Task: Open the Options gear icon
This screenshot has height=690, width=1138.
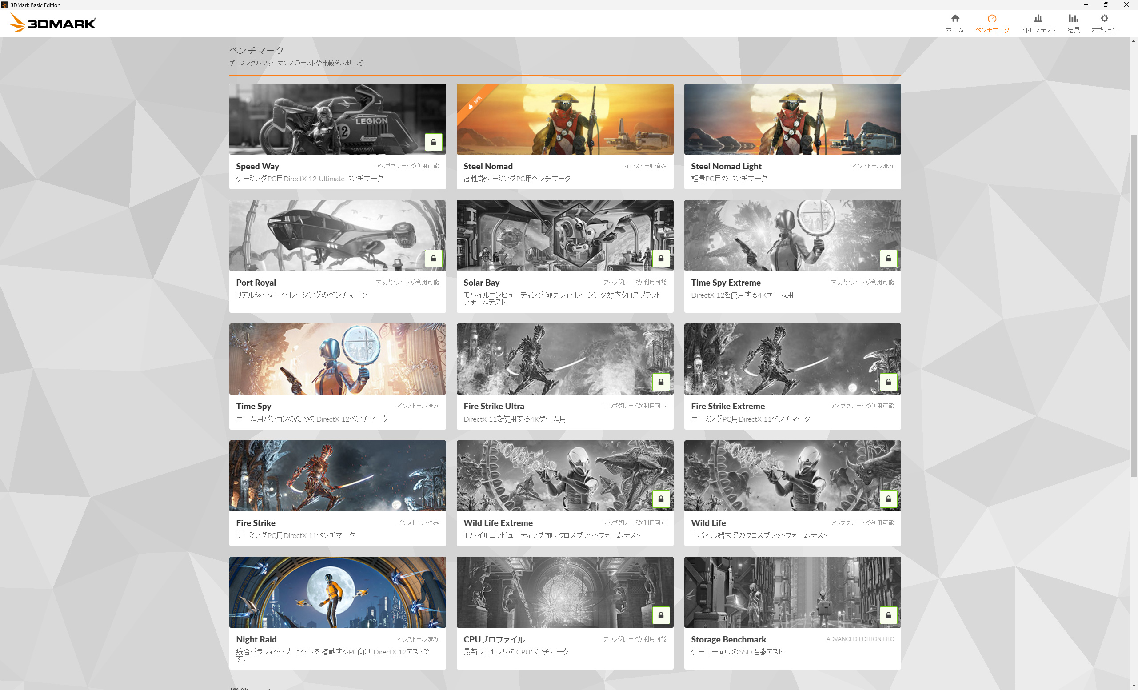Action: (x=1104, y=19)
